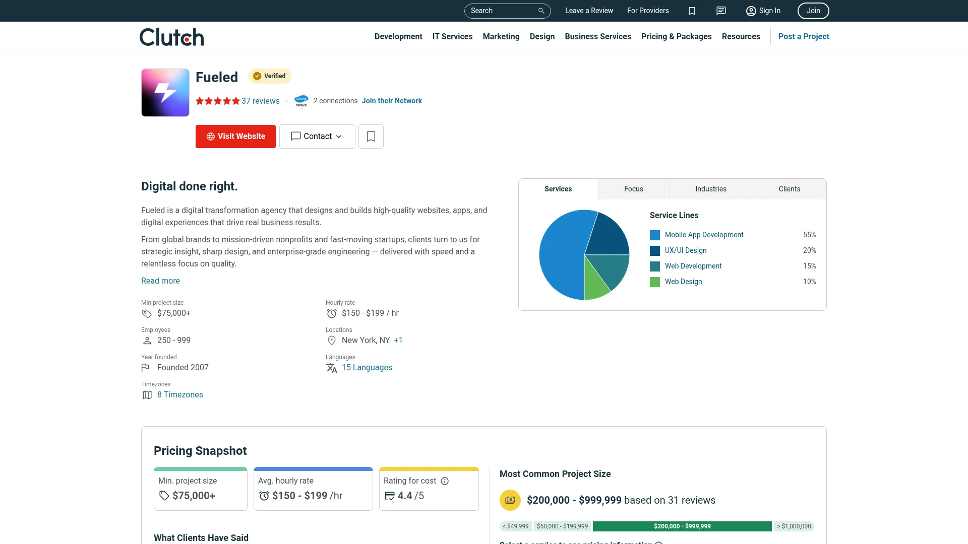Switch to the Focus tab
This screenshot has width=968, height=544.
[x=634, y=189]
